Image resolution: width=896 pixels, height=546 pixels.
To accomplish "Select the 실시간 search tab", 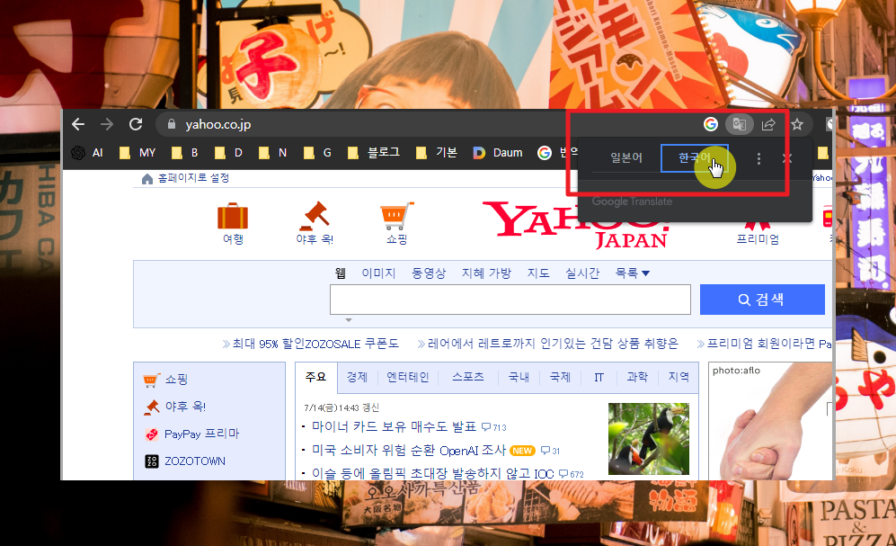I will [582, 273].
